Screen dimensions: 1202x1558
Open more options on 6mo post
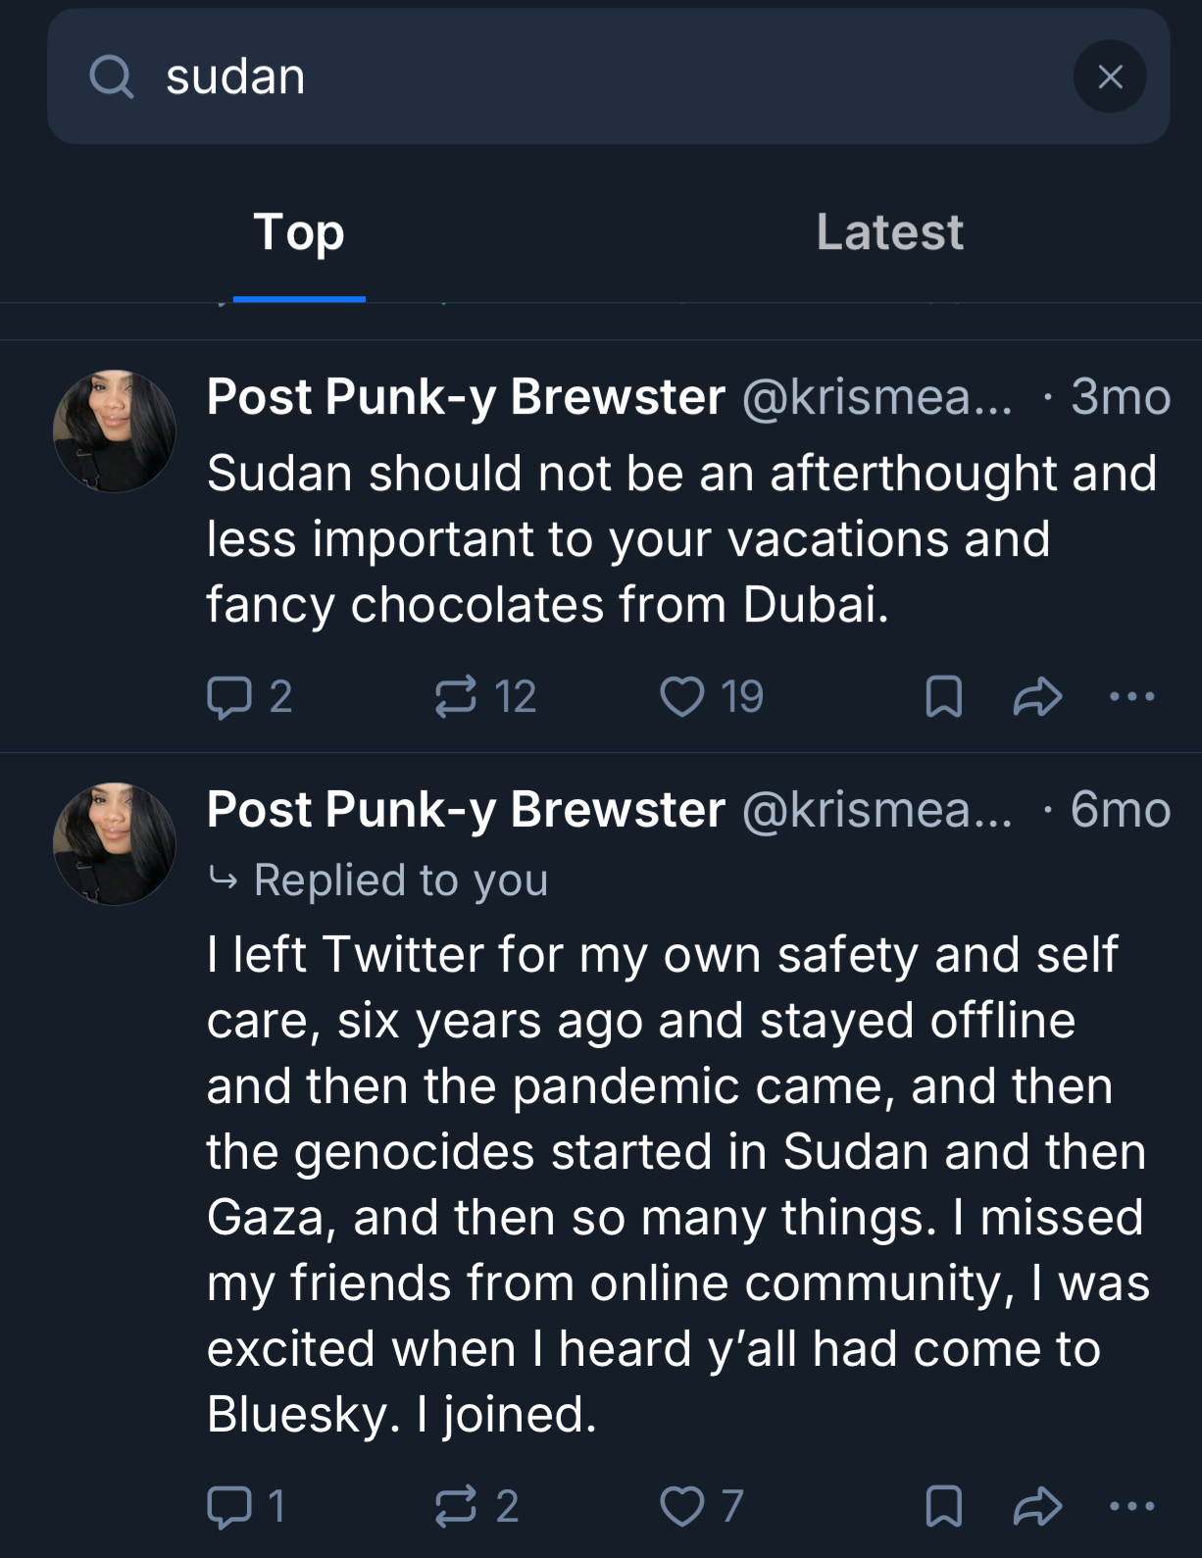click(x=1131, y=1506)
